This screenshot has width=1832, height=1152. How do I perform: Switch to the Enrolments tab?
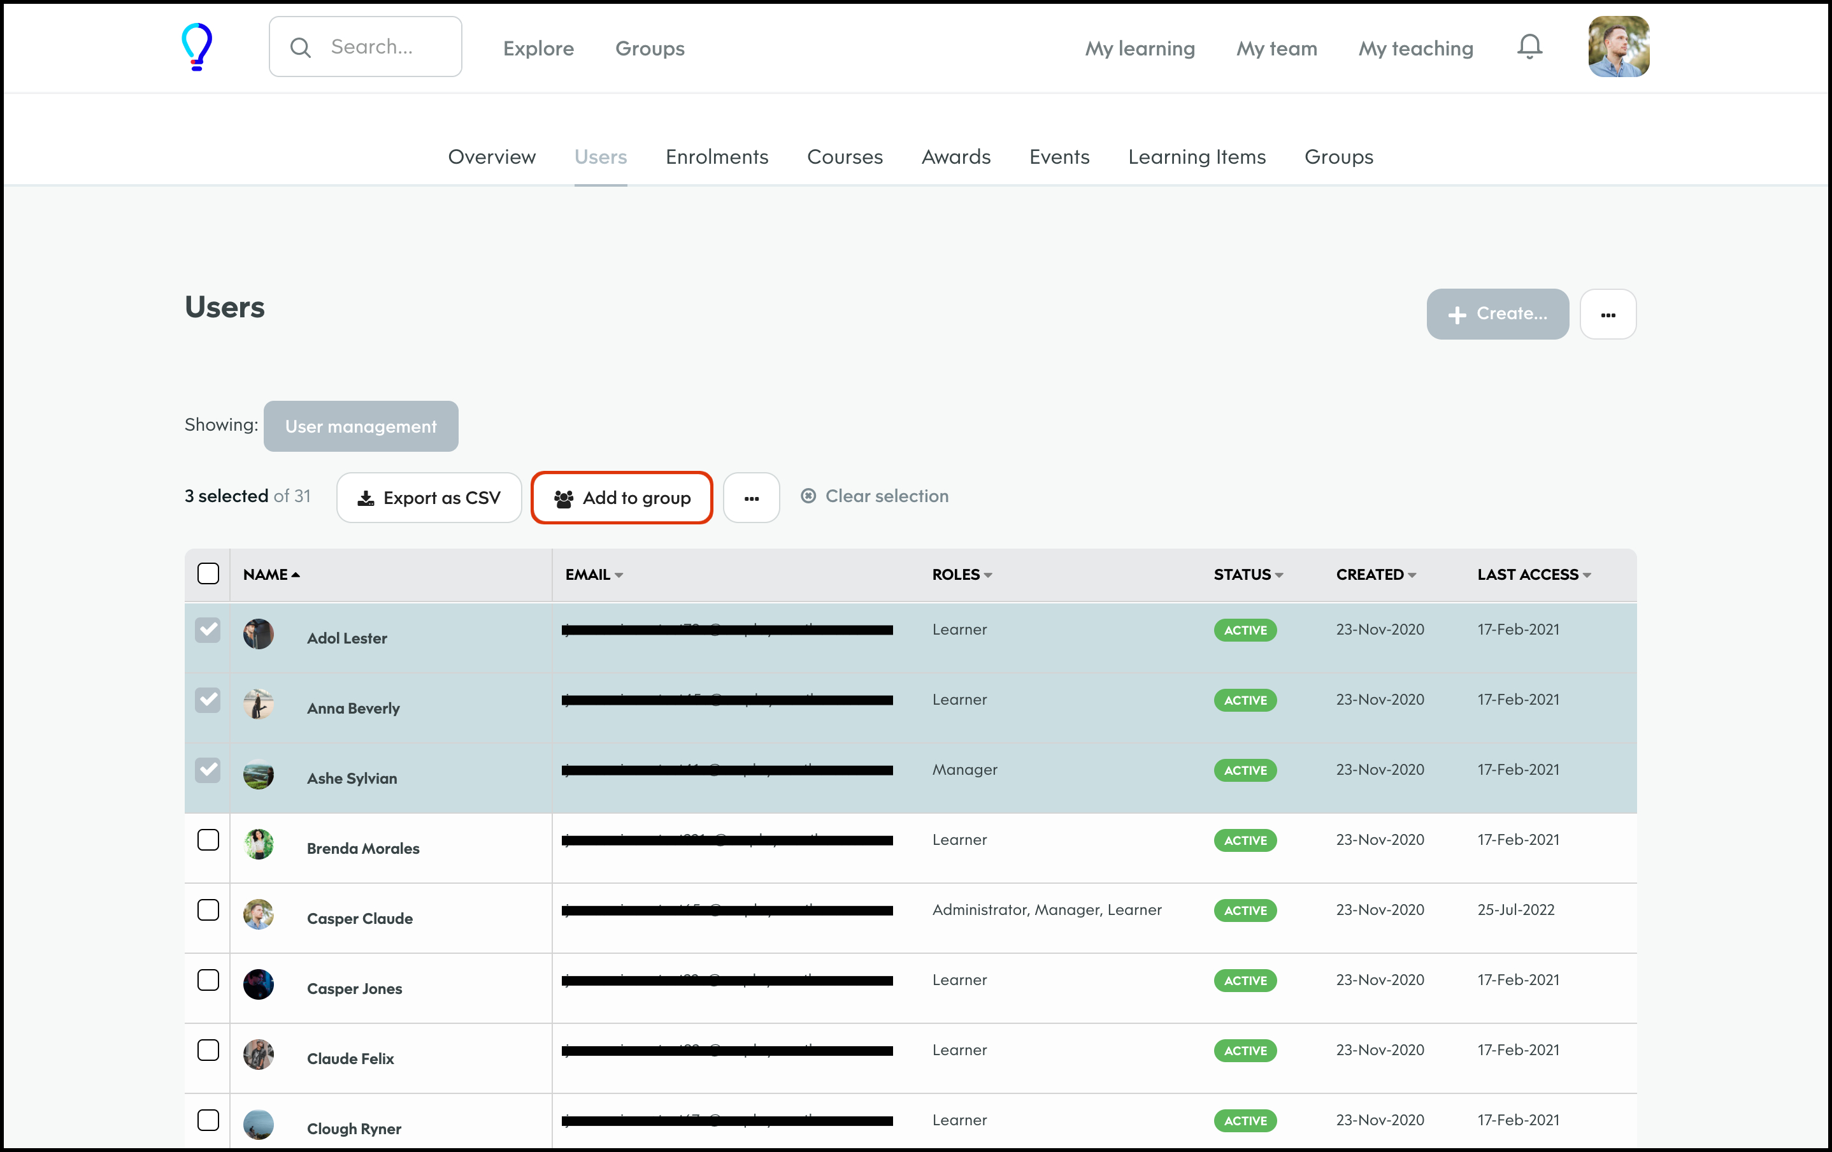pos(717,157)
